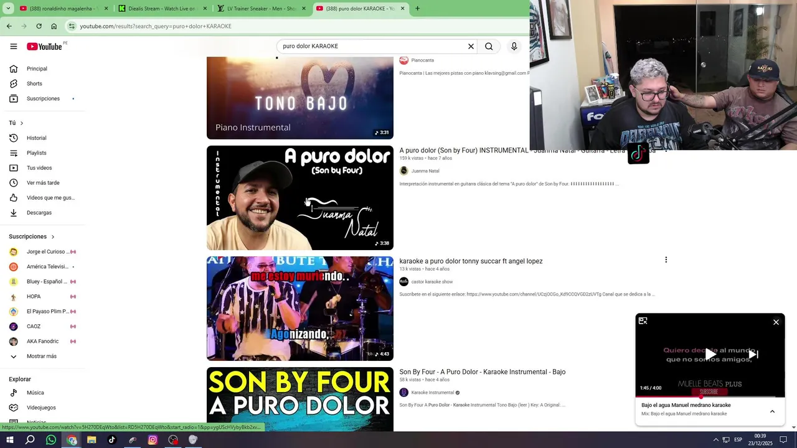Expand the miniplayer playlist chevron
The width and height of the screenshot is (797, 448).
(772, 411)
